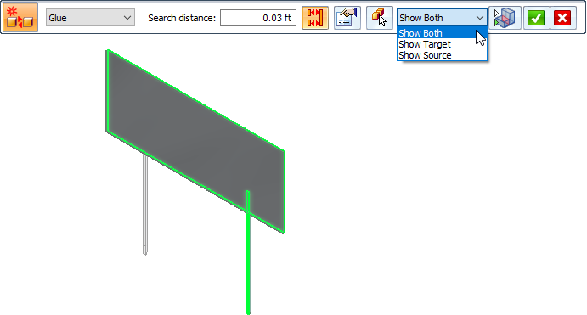Collapse the Show Both combo box arrow
The height and width of the screenshot is (315, 587).
(480, 18)
